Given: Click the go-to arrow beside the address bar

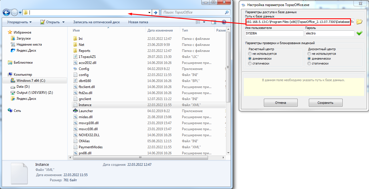Looking at the screenshot, I should pyautogui.click(x=156, y=12).
